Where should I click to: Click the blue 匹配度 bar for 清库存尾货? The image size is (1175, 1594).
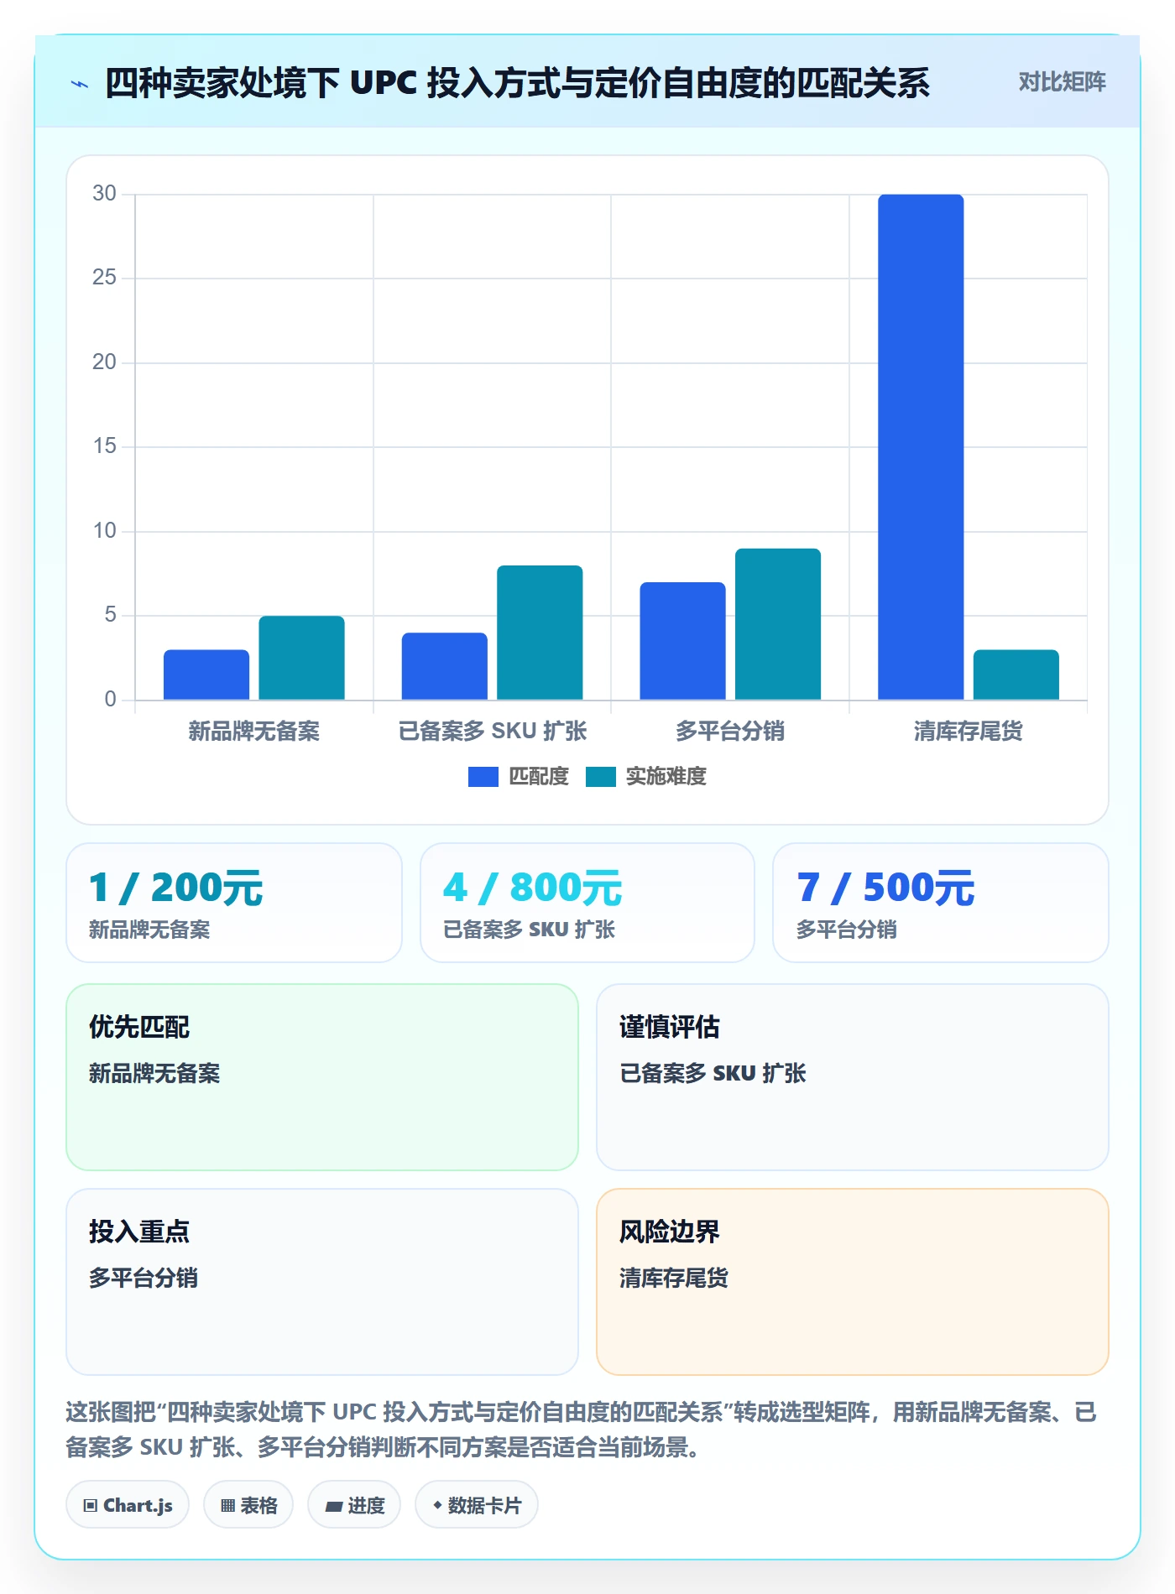pyautogui.click(x=921, y=447)
